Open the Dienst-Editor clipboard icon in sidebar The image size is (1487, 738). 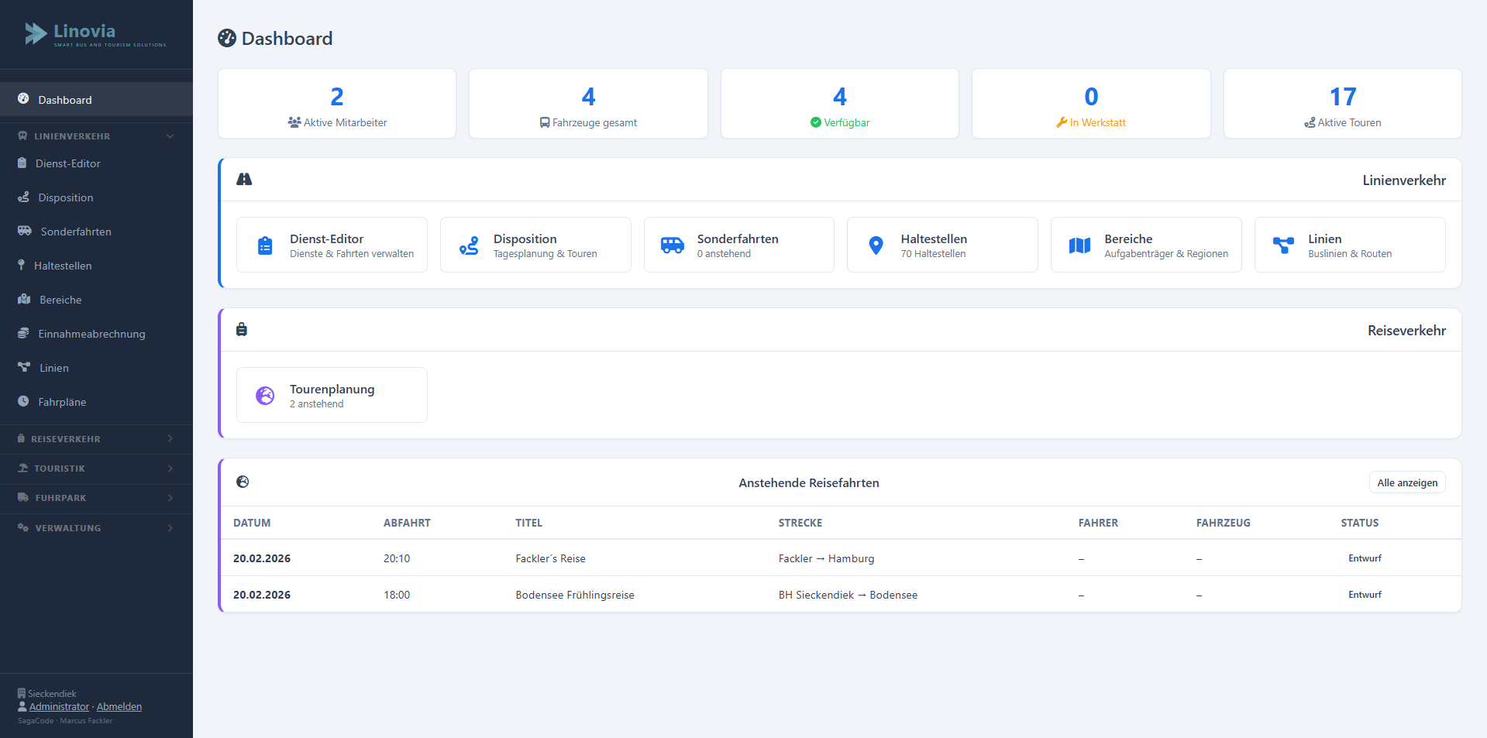pos(23,163)
